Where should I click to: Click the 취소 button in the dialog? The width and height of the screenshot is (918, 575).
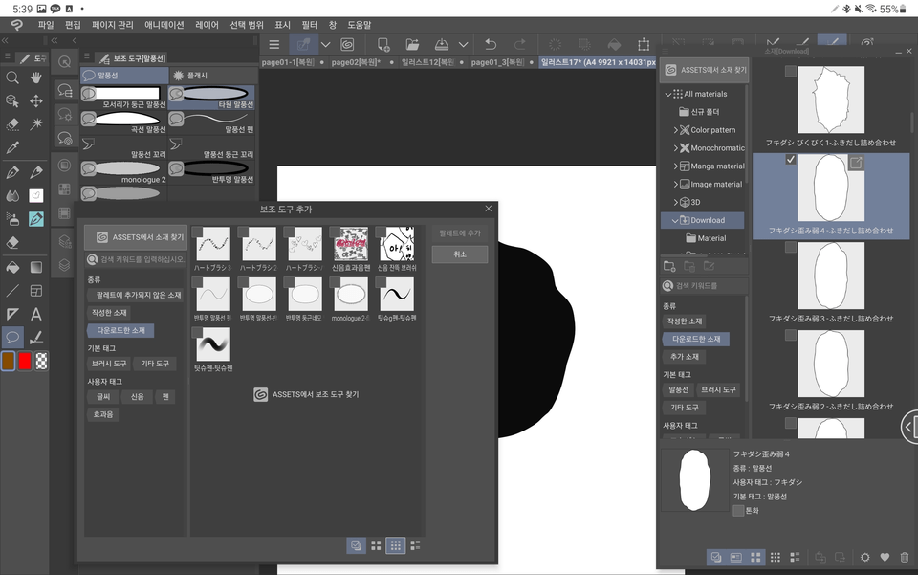pyautogui.click(x=460, y=254)
